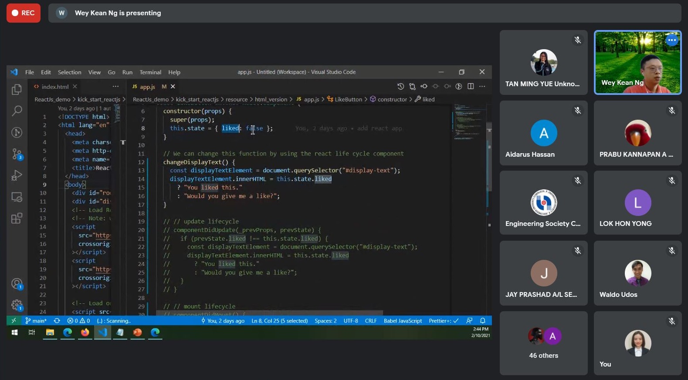Click the REC recording indicator
Screen dimensions: 688x380
pos(24,13)
